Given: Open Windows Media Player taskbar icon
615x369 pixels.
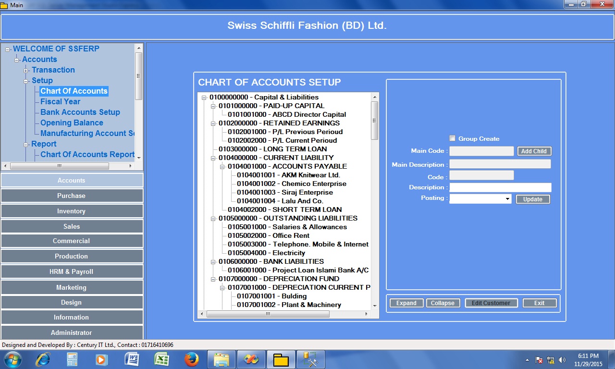Looking at the screenshot, I should (x=101, y=359).
